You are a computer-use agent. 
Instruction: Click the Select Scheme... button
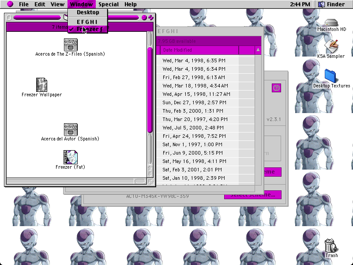252,195
